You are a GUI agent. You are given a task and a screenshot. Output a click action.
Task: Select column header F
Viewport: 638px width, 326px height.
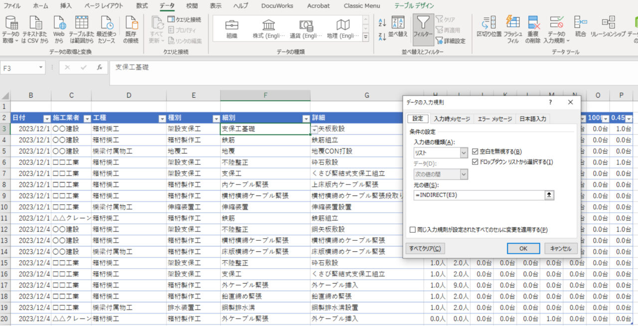(265, 95)
